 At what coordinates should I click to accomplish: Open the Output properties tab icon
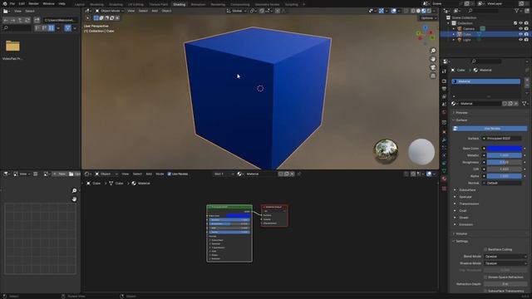444,89
